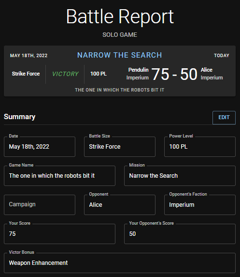
Task: Click the Opponent field showing Alice
Action: [x=120, y=205]
